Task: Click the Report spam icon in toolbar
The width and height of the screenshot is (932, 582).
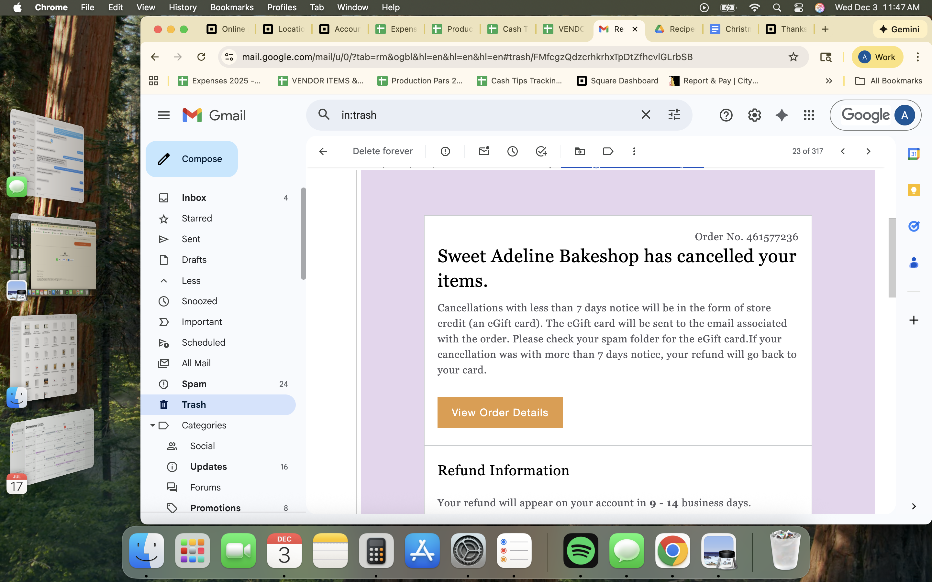Action: (x=445, y=151)
